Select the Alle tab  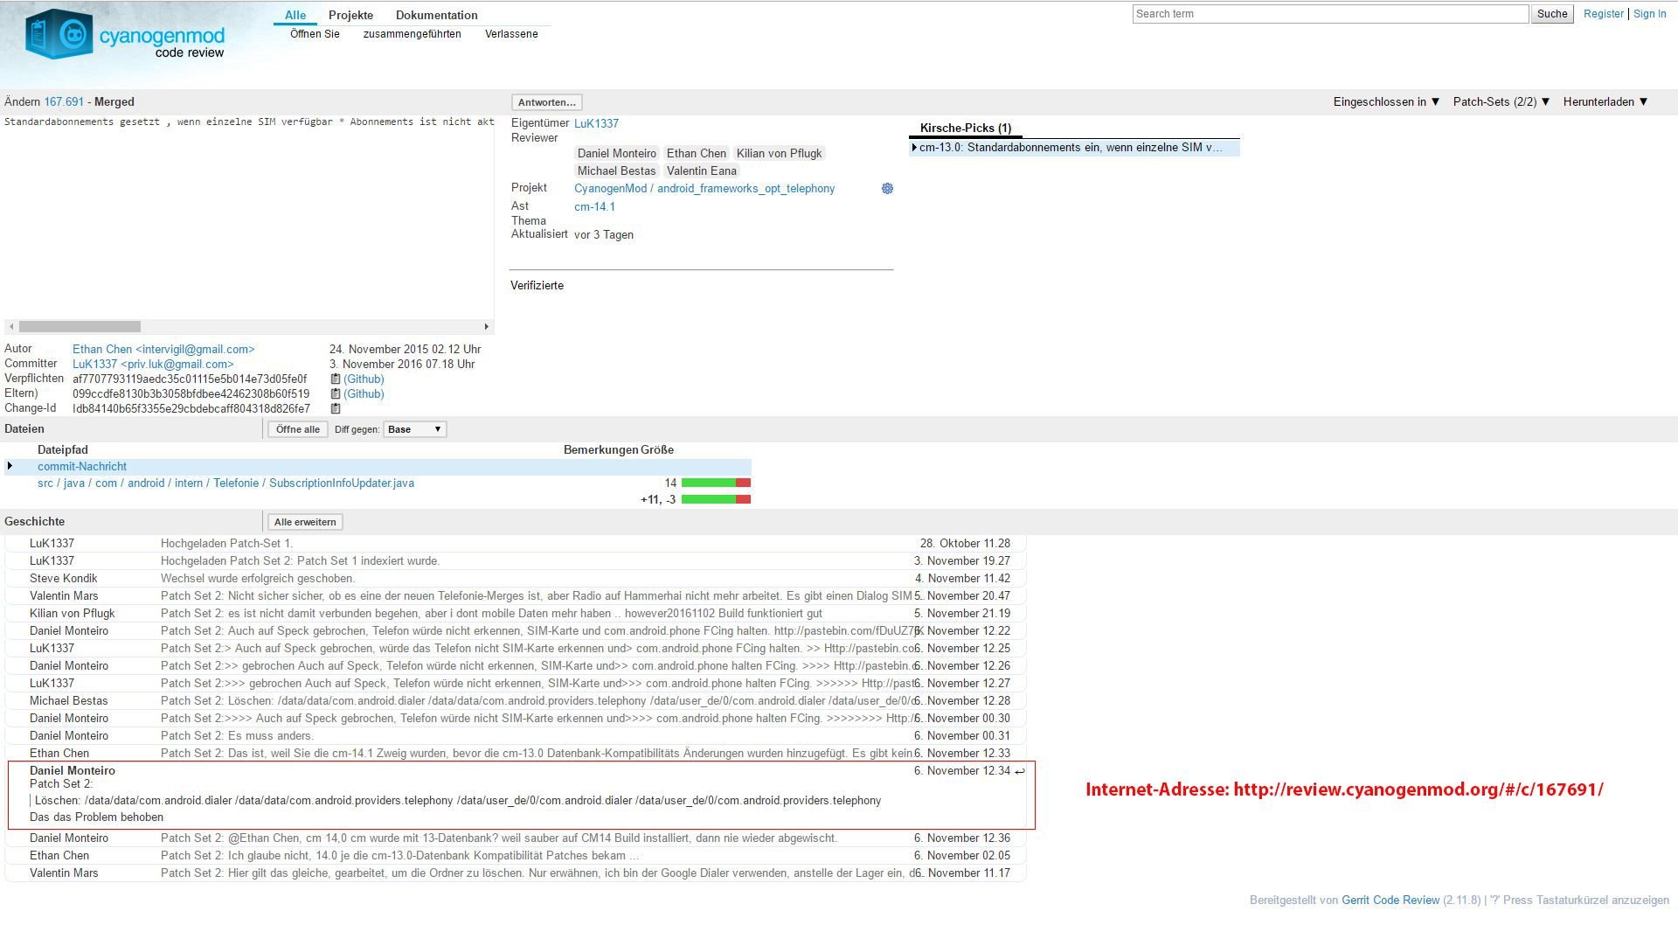pyautogui.click(x=295, y=16)
